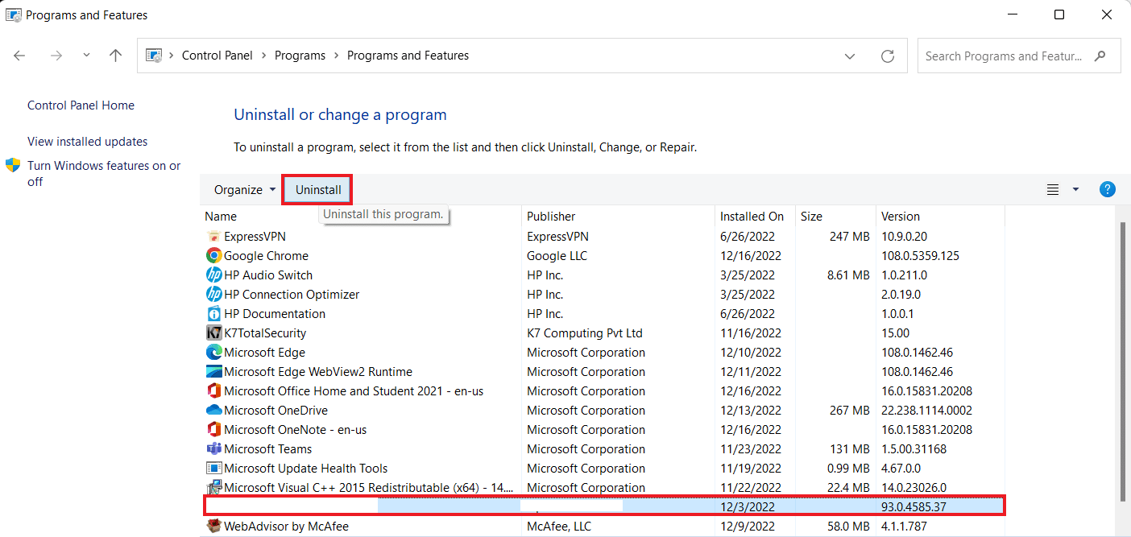Click the ExpressVPN program icon
This screenshot has width=1131, height=537.
(x=213, y=237)
